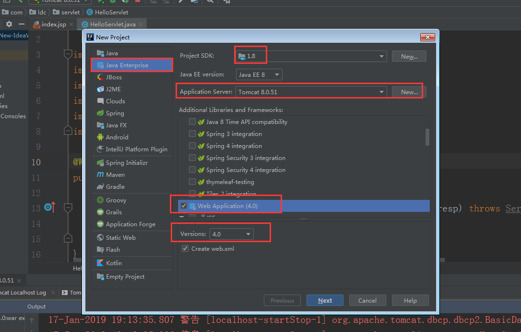
Task: Click the Next button
Action: [325, 300]
